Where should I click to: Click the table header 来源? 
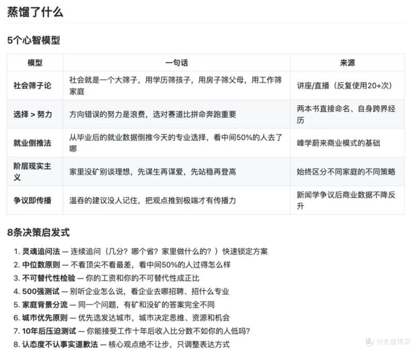pos(347,63)
